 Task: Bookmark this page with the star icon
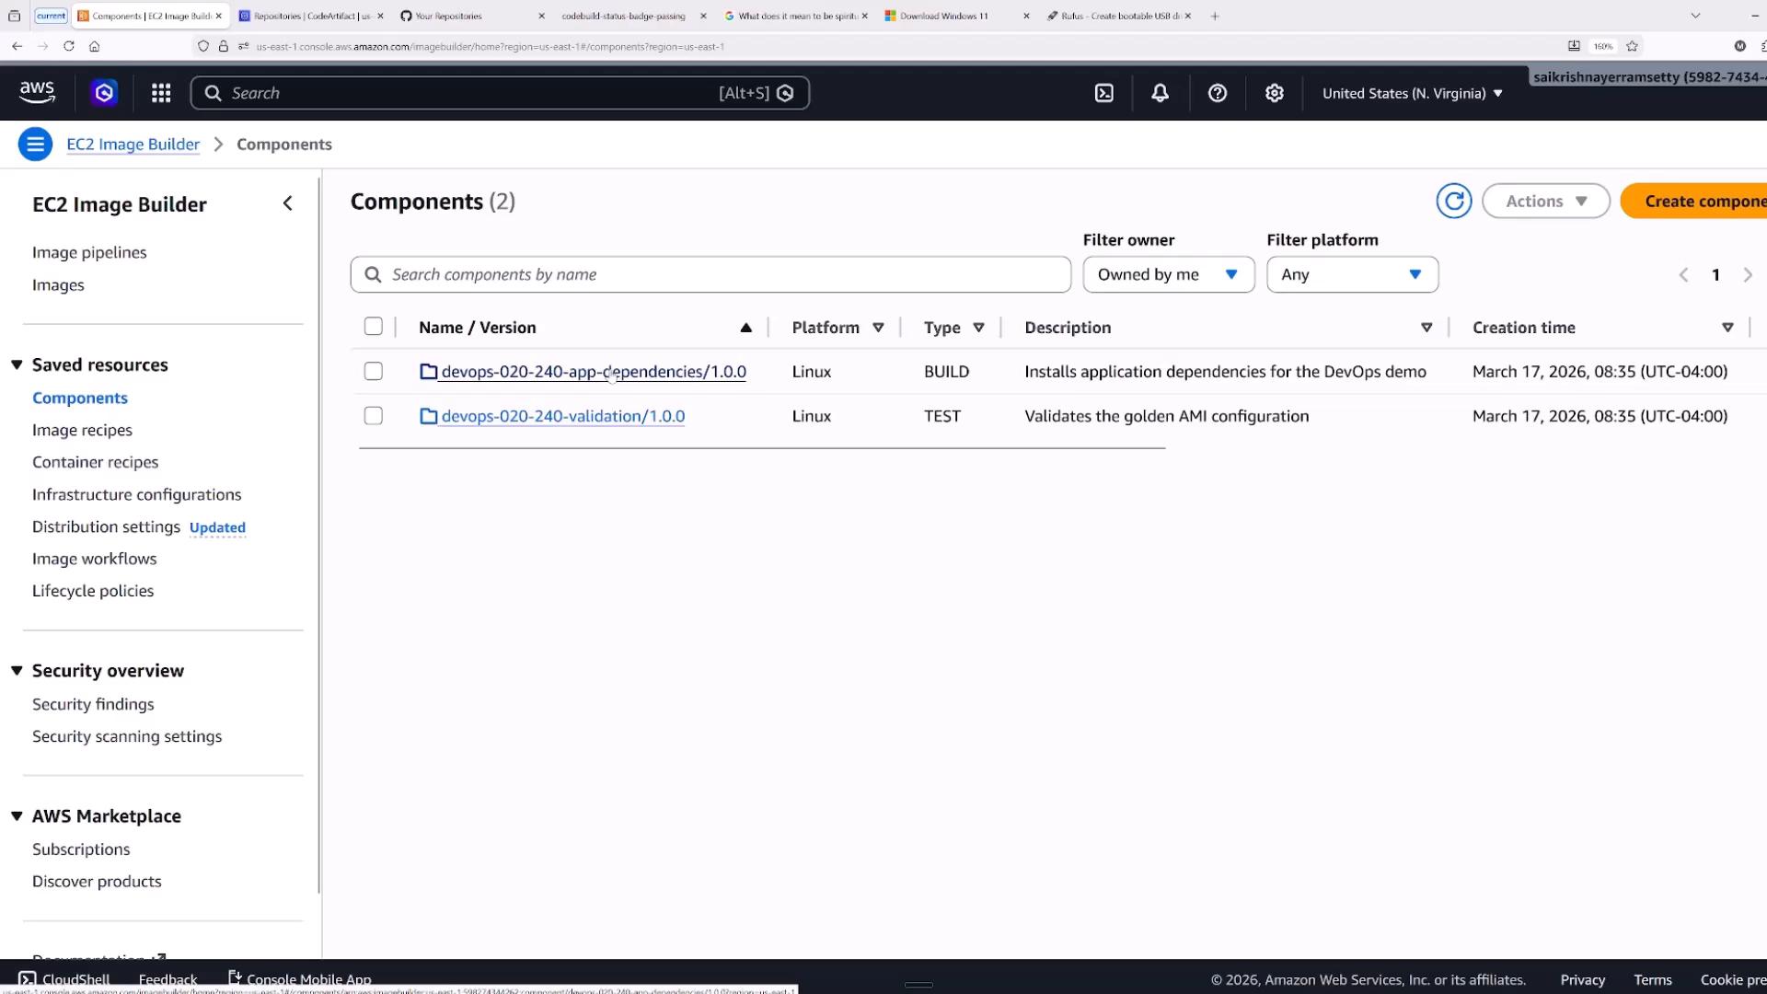pyautogui.click(x=1632, y=46)
